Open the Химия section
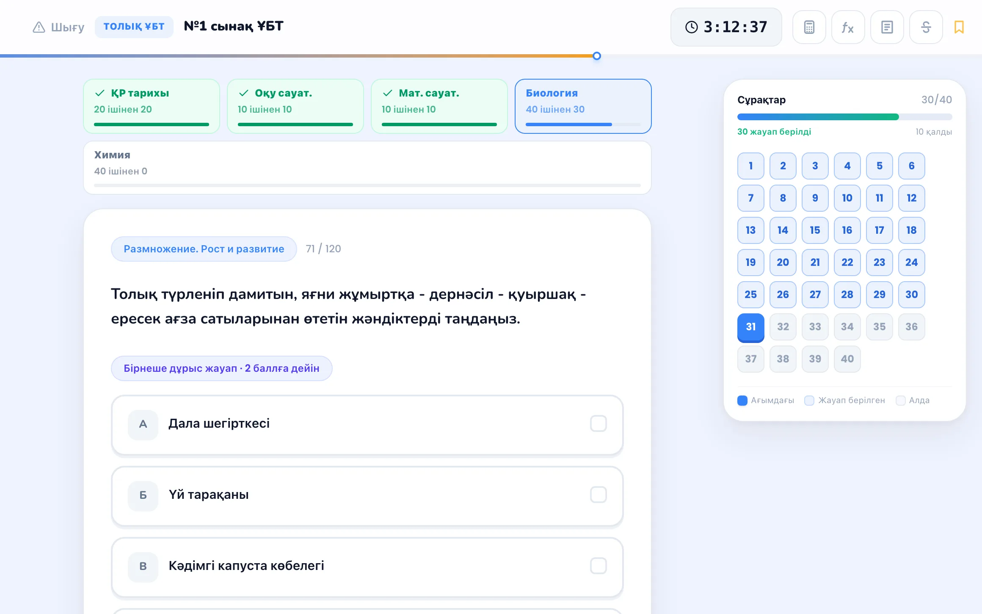The height and width of the screenshot is (614, 982). coord(367,168)
